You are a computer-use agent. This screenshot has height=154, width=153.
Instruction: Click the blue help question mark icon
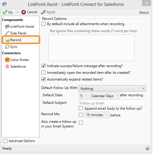(x=147, y=148)
